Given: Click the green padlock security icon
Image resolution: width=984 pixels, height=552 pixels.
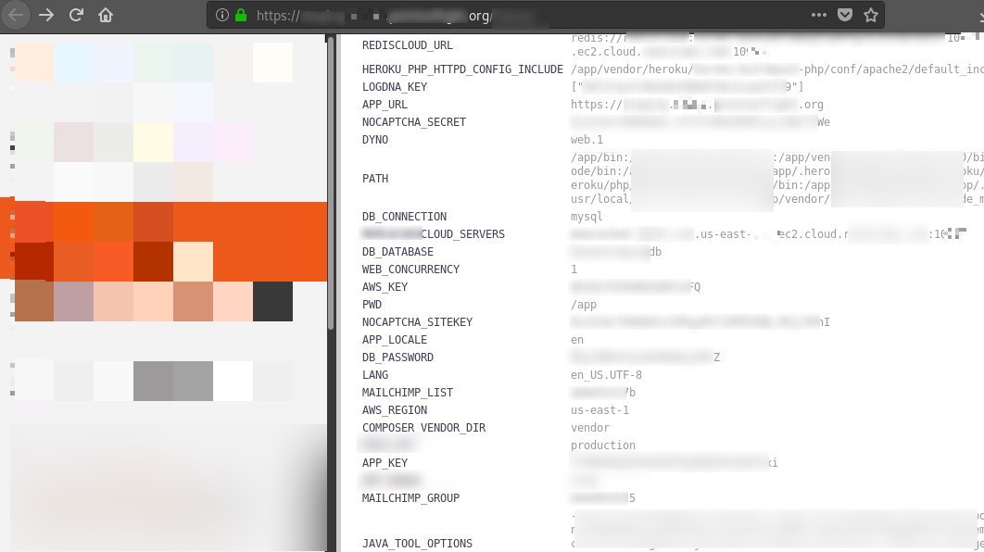Looking at the screenshot, I should point(240,15).
